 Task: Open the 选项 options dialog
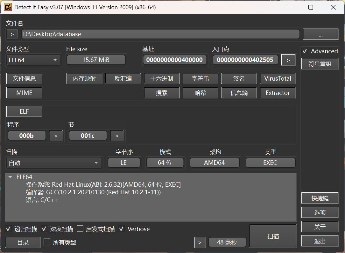coord(320,213)
